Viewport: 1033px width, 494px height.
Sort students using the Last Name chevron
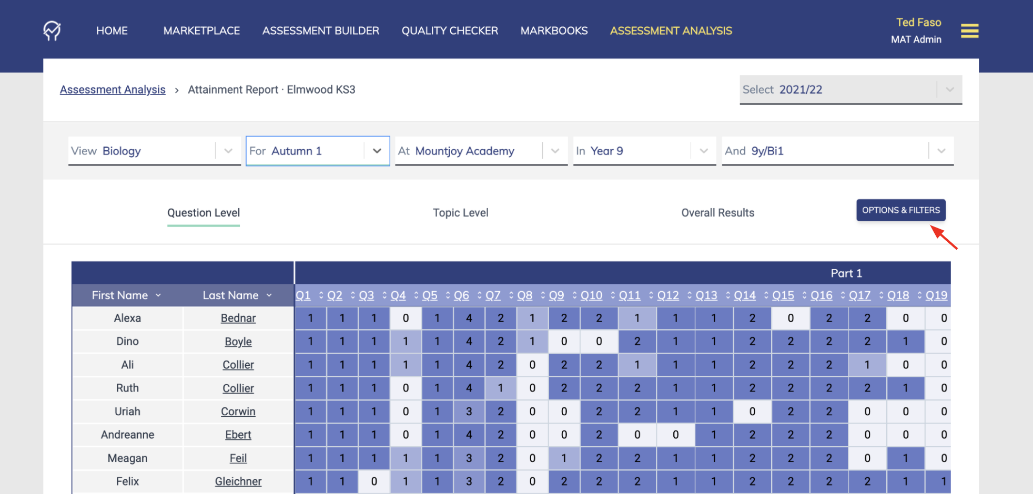click(269, 295)
